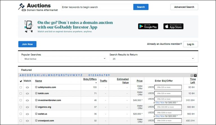216x125 pixels.
Task: Click the Join Now button
Action: pos(27,44)
